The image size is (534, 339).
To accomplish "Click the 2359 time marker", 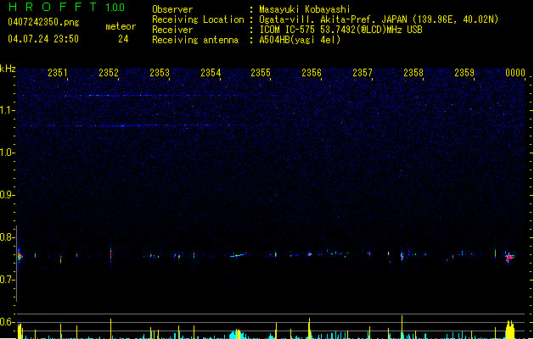I will 464,72.
